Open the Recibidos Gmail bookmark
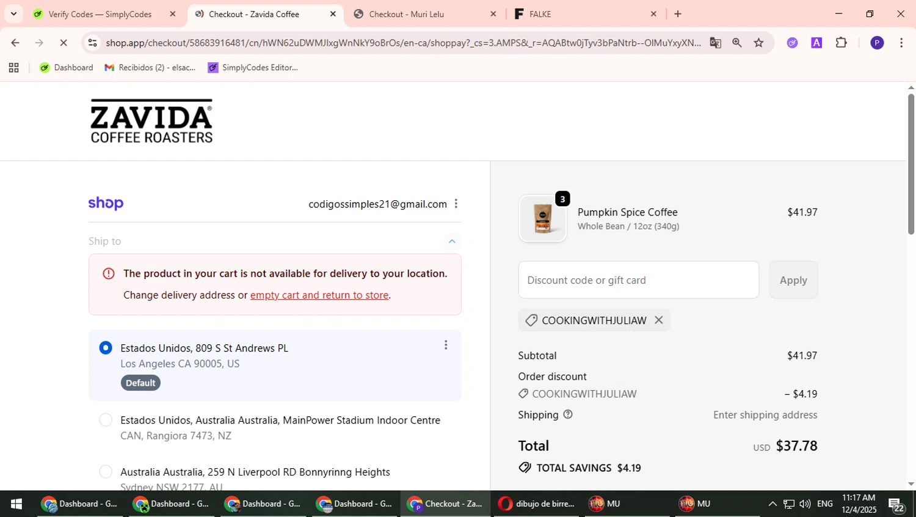 coord(150,68)
